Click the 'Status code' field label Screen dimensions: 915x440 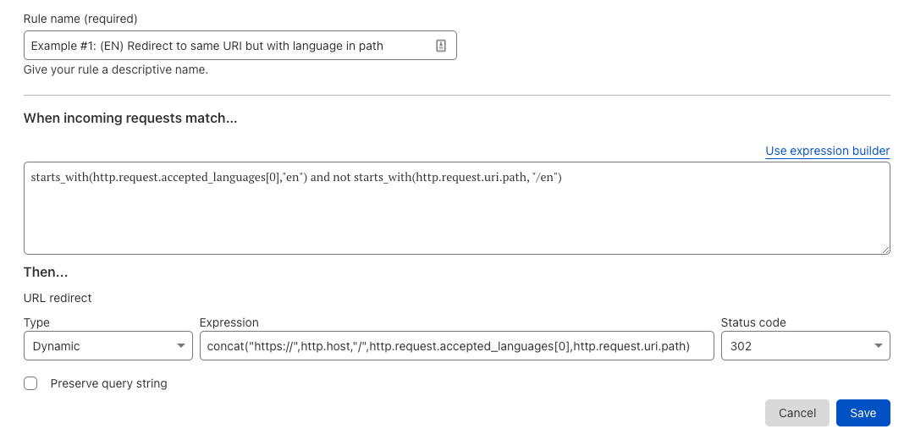click(753, 322)
